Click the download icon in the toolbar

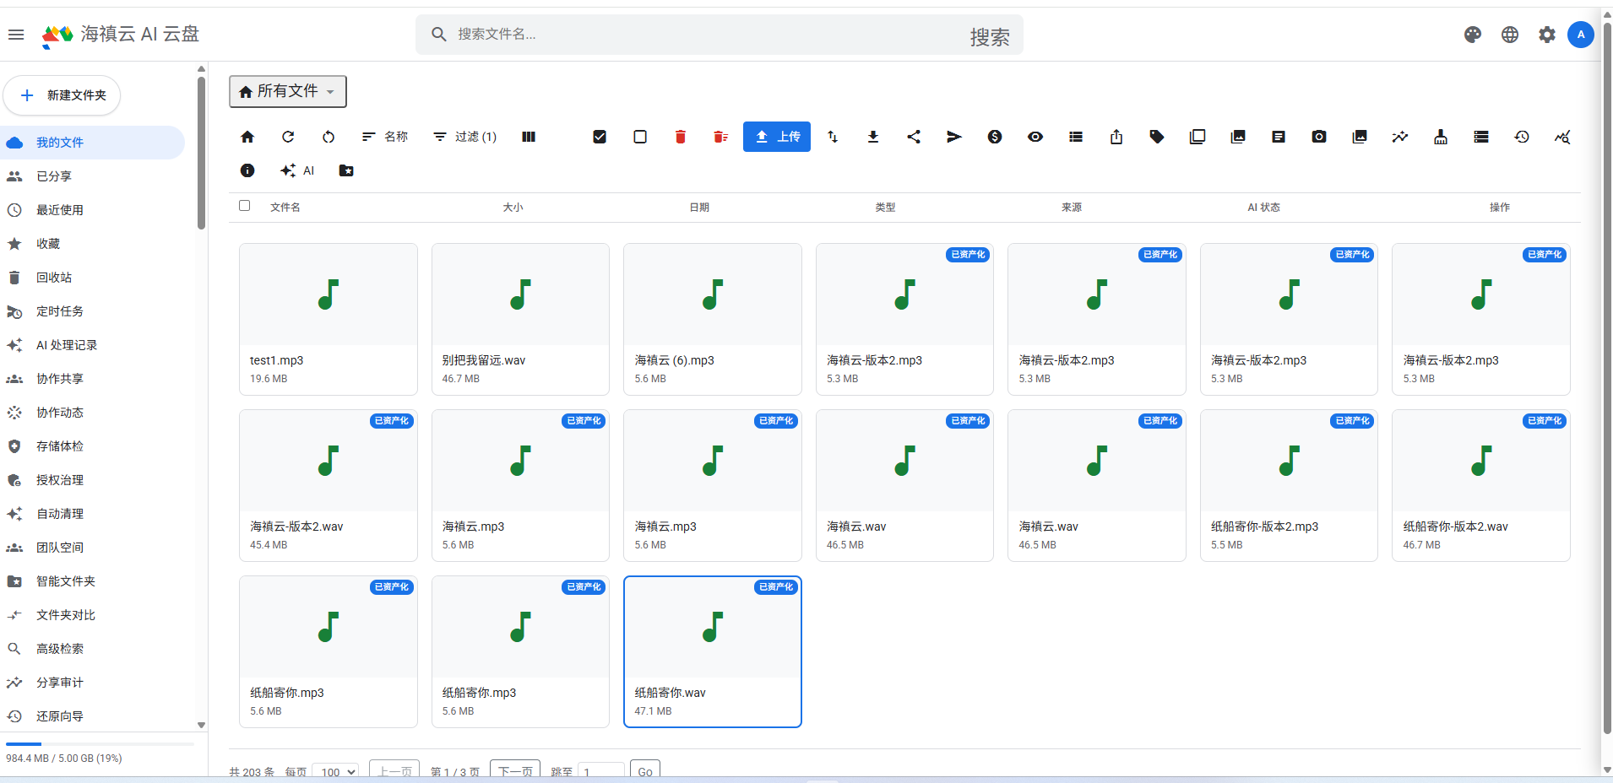click(873, 137)
